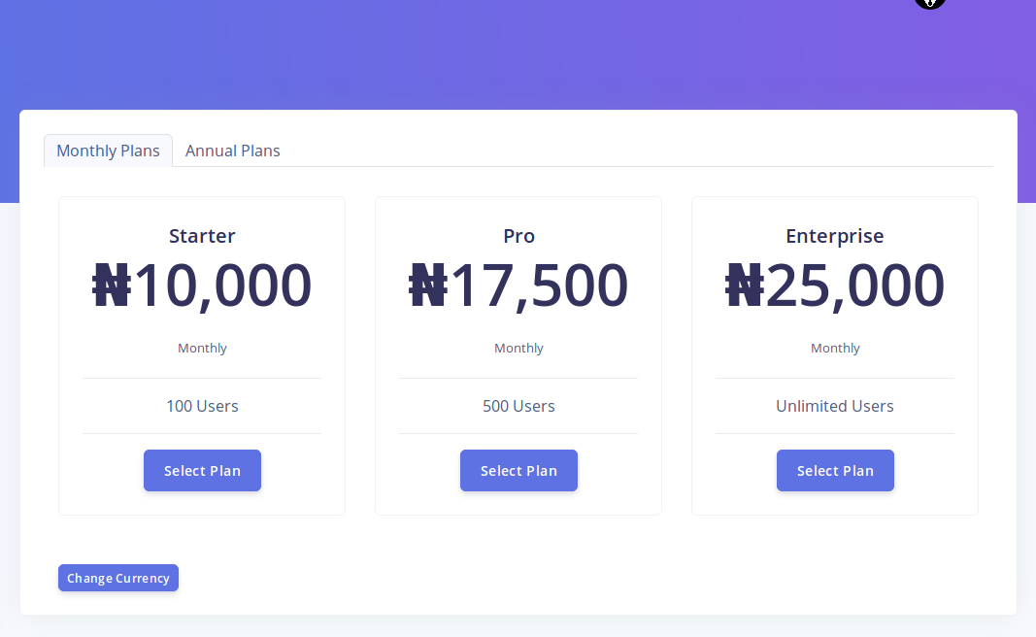Click the round avatar icon at top

pyautogui.click(x=929, y=3)
